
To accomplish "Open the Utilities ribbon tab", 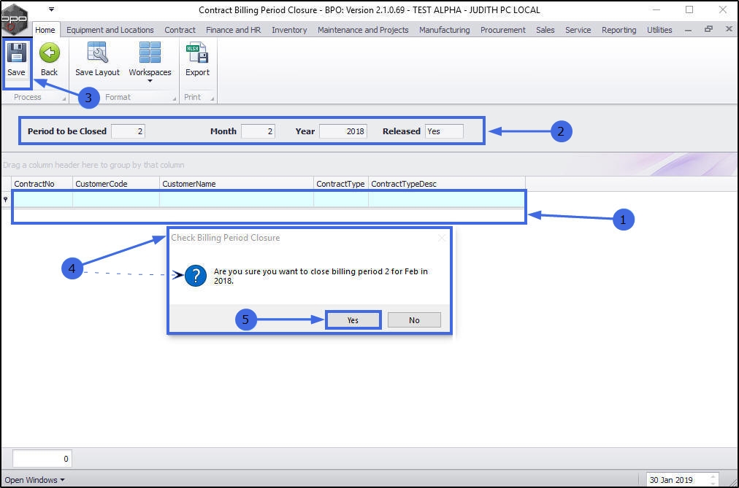I will click(x=659, y=30).
